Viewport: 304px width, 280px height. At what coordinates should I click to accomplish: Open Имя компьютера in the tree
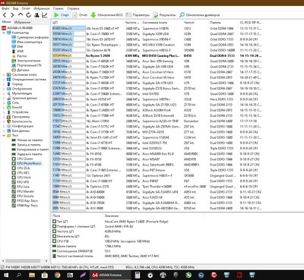[x=27, y=42]
